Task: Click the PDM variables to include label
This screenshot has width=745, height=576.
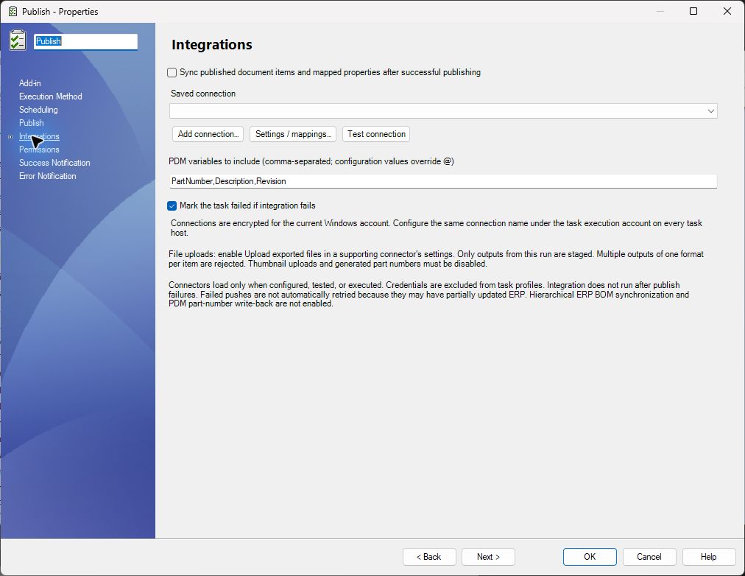Action: [311, 161]
